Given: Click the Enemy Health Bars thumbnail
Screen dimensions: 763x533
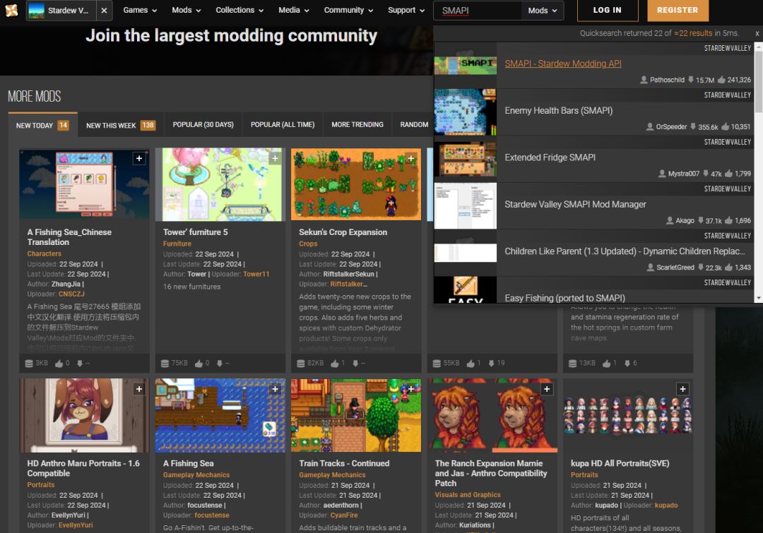Looking at the screenshot, I should [465, 112].
